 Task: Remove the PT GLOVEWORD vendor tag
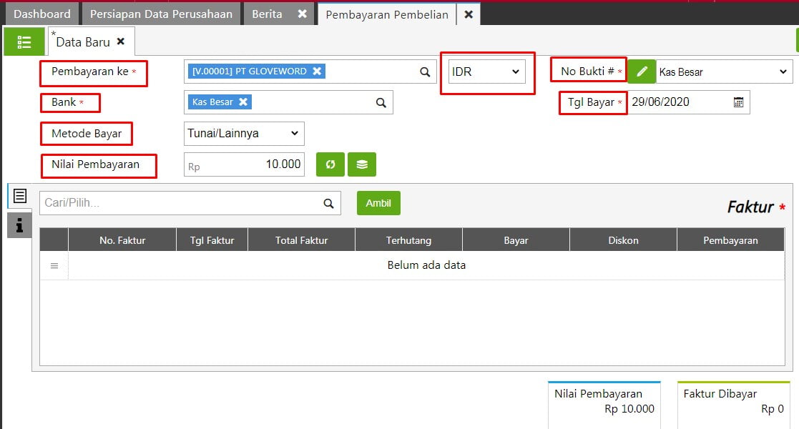(317, 71)
